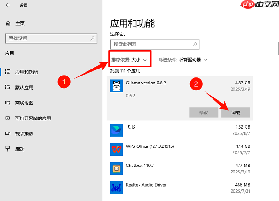Screen dimensions: 279x201
Task: Click the 飞书 app icon
Action: [x=116, y=130]
